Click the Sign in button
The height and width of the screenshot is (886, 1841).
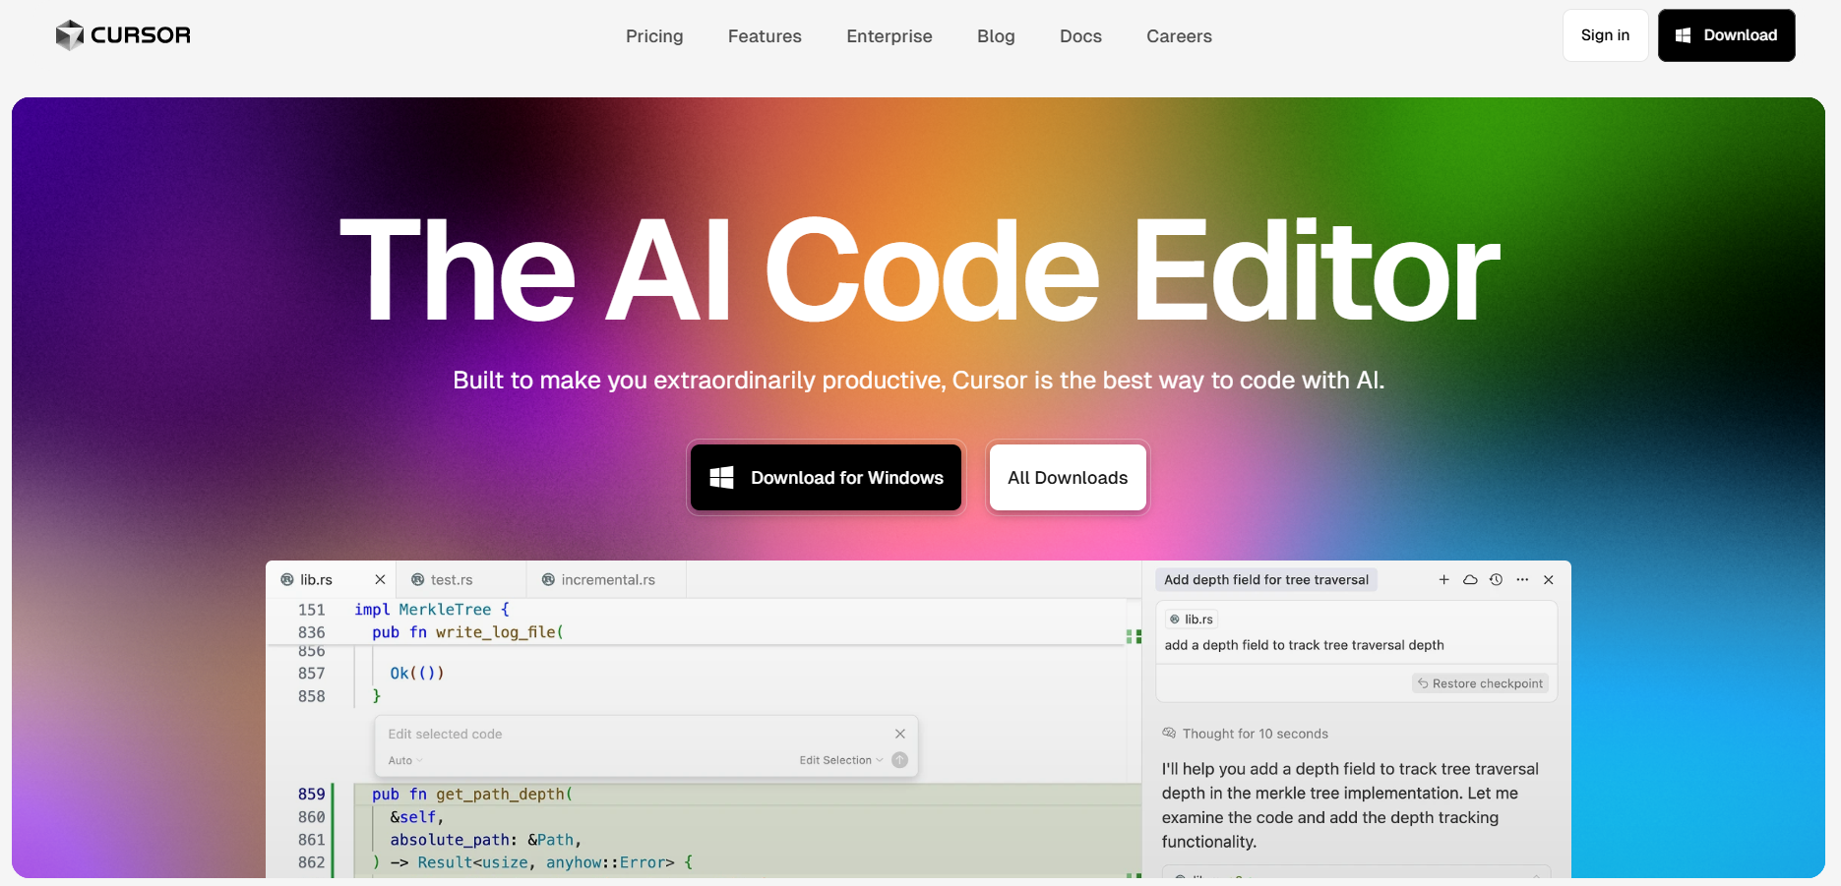click(x=1605, y=35)
